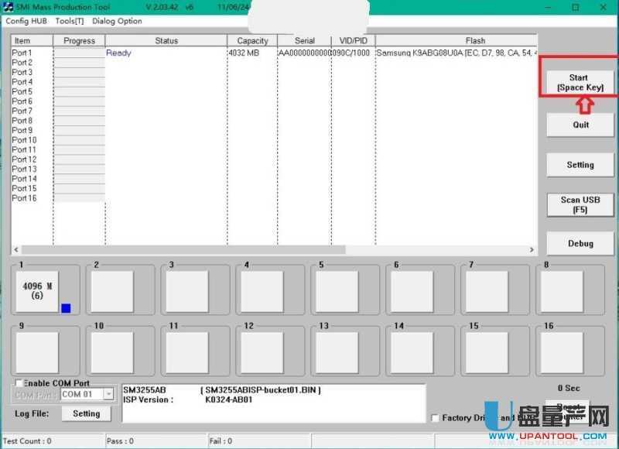Toggle the Factory Driver checkbox
The image size is (619, 449).
pyautogui.click(x=435, y=418)
